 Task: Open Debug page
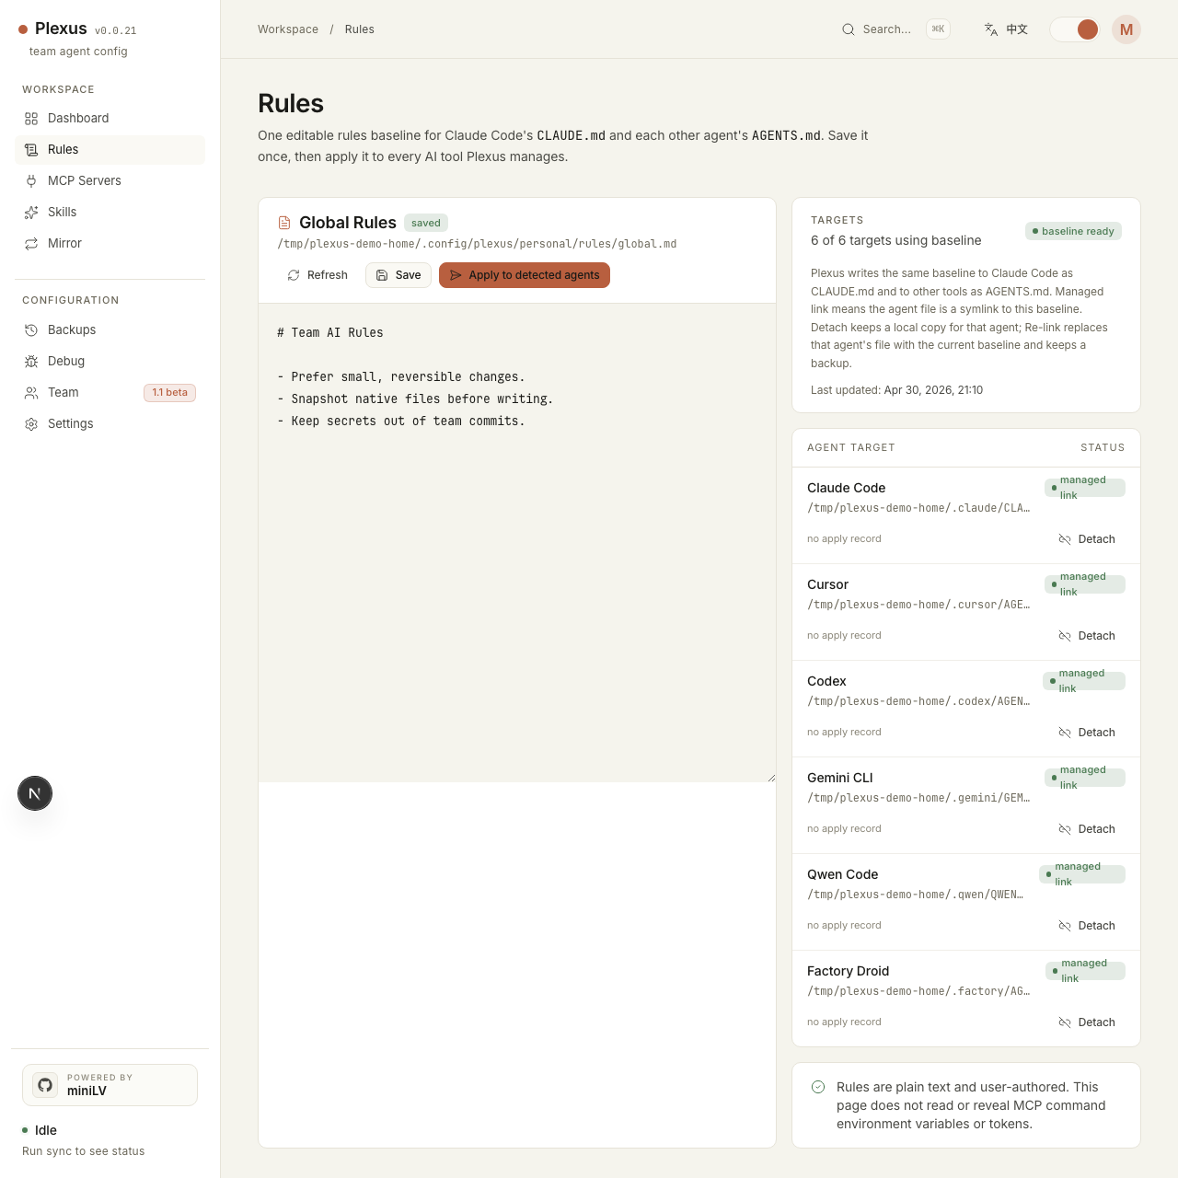(x=110, y=361)
